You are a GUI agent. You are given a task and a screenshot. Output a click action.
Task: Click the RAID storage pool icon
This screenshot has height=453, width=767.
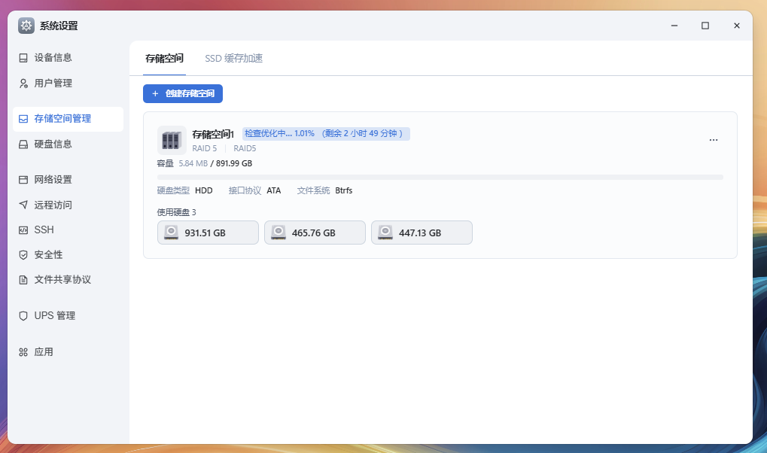pos(172,140)
